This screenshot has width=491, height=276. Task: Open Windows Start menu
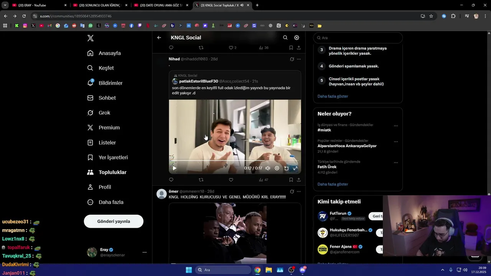pos(189,270)
